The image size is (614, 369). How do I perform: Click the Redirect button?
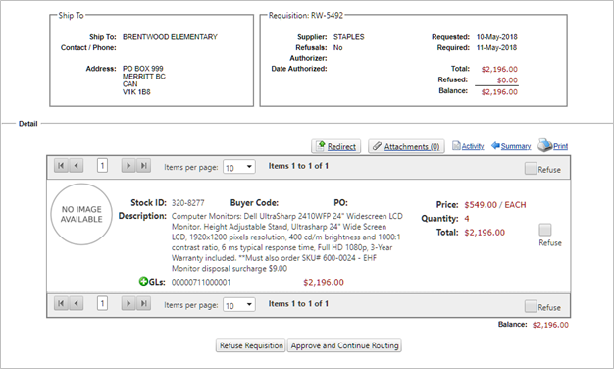click(336, 146)
